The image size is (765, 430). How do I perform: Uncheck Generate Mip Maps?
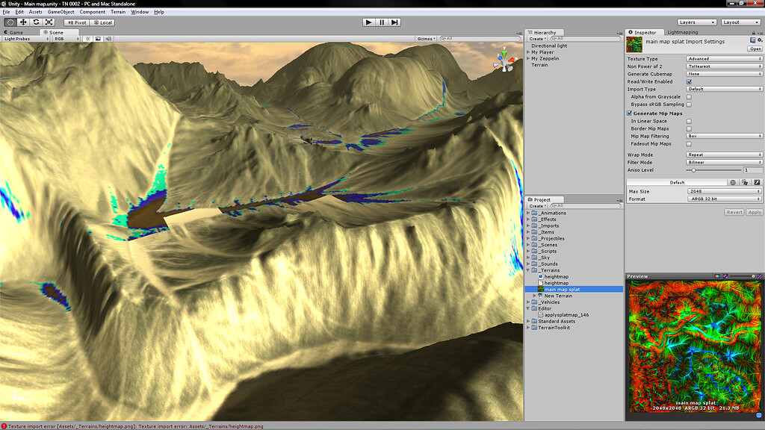click(x=630, y=112)
